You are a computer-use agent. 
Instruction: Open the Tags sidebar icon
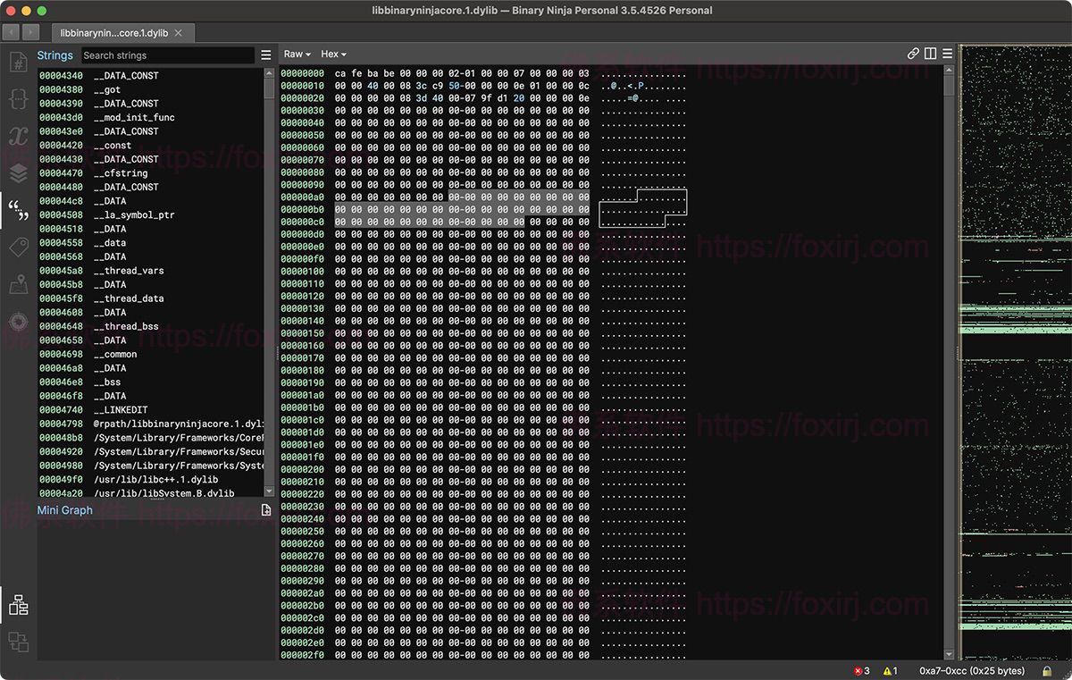[18, 248]
